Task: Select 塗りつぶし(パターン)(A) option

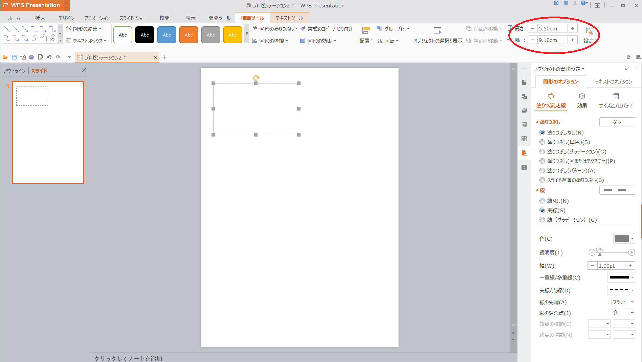Action: 542,171
